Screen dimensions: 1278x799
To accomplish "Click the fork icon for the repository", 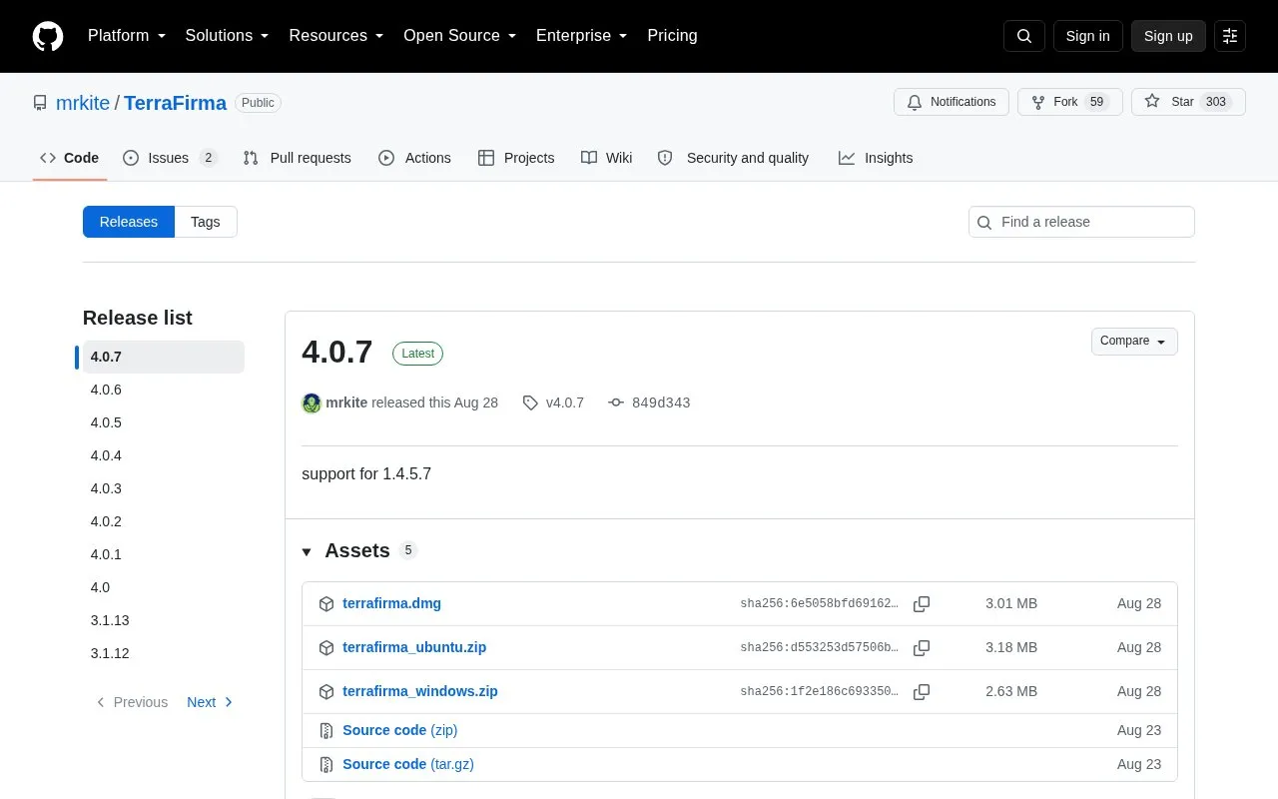I will pyautogui.click(x=1038, y=102).
